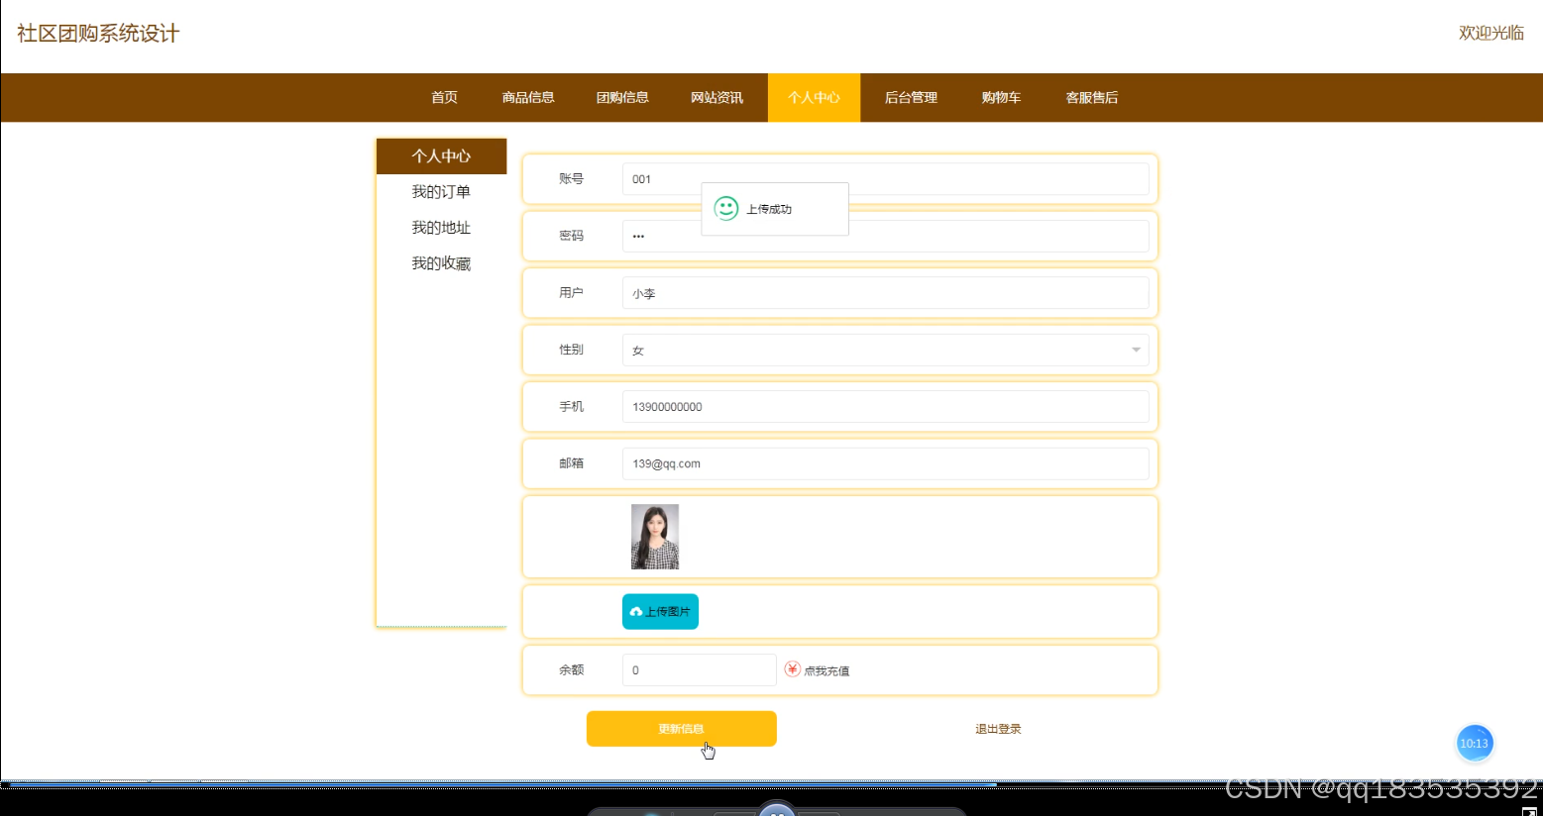Viewport: 1543px width, 816px height.
Task: Open the 后台管理 nav item
Action: tap(911, 97)
